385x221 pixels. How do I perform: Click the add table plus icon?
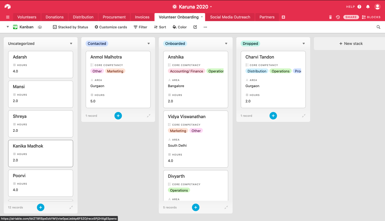(283, 17)
